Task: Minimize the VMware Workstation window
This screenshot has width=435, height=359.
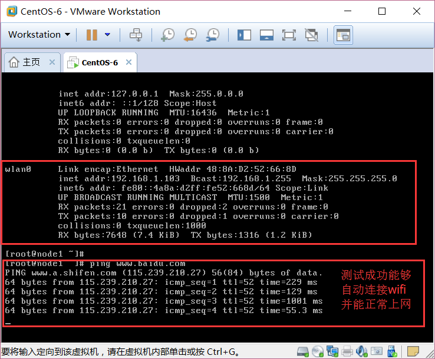Action: pos(348,11)
